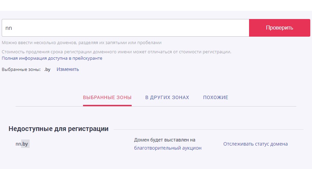Click Изменить to change selected zones

68,70
